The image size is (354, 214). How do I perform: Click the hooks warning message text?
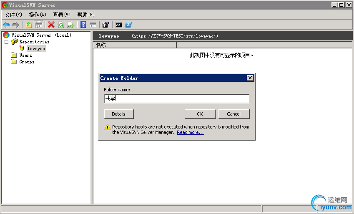[181, 129]
